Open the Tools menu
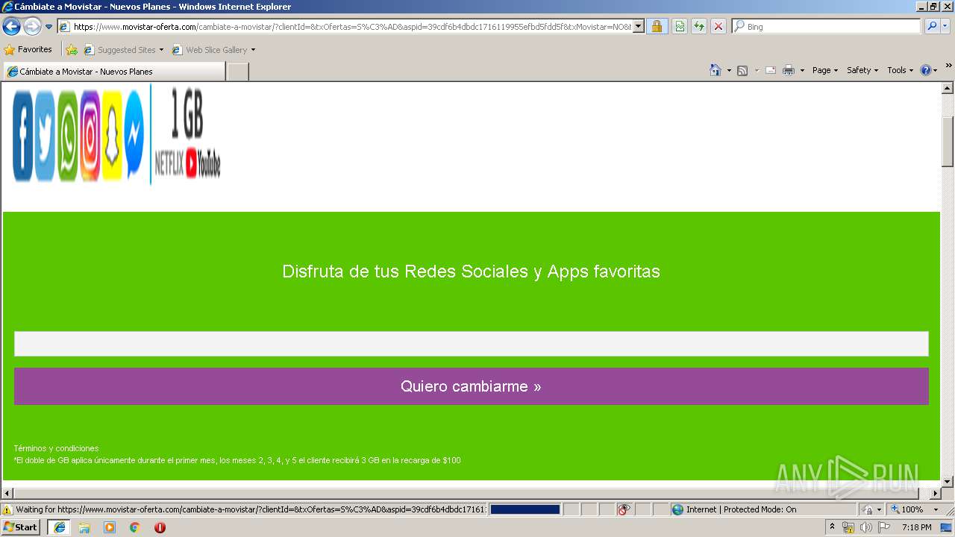The height and width of the screenshot is (537, 955). (900, 70)
